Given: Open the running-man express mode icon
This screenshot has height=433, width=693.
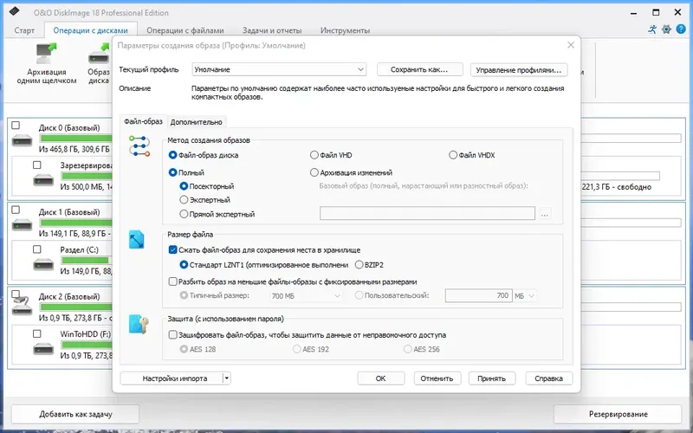Looking at the screenshot, I should (652, 29).
